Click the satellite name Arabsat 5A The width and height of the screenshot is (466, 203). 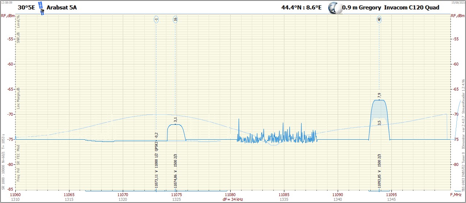[x=62, y=7]
